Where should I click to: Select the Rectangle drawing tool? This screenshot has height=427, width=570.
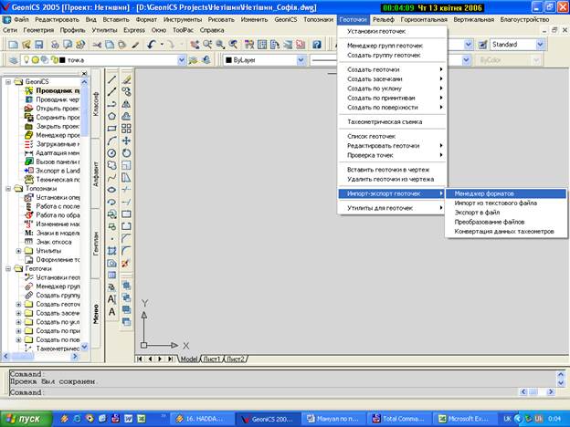112,129
